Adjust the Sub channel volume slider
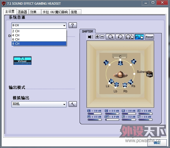The width and height of the screenshot is (170, 148). (x=112, y=120)
